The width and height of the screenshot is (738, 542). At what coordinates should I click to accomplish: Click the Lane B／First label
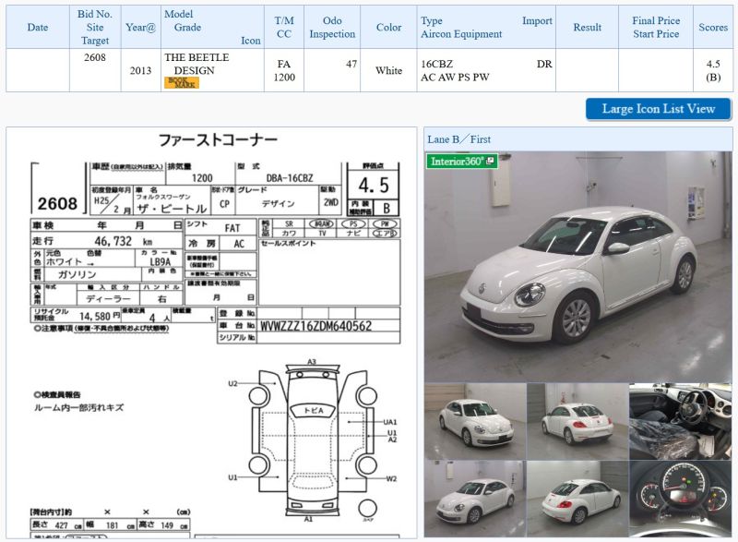[x=458, y=139]
